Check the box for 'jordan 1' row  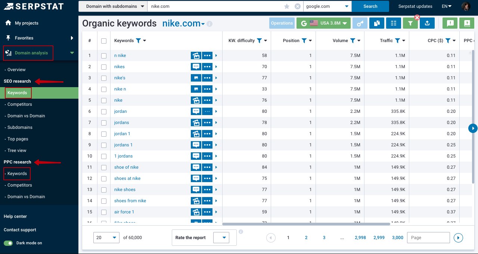coord(104,134)
